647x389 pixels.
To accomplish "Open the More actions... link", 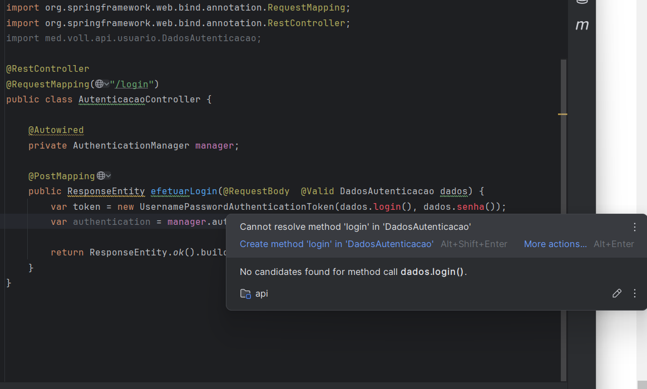I will click(555, 244).
